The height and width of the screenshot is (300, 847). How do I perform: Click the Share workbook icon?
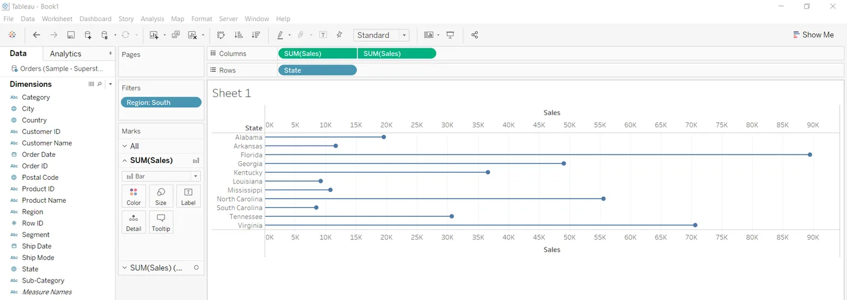(474, 35)
